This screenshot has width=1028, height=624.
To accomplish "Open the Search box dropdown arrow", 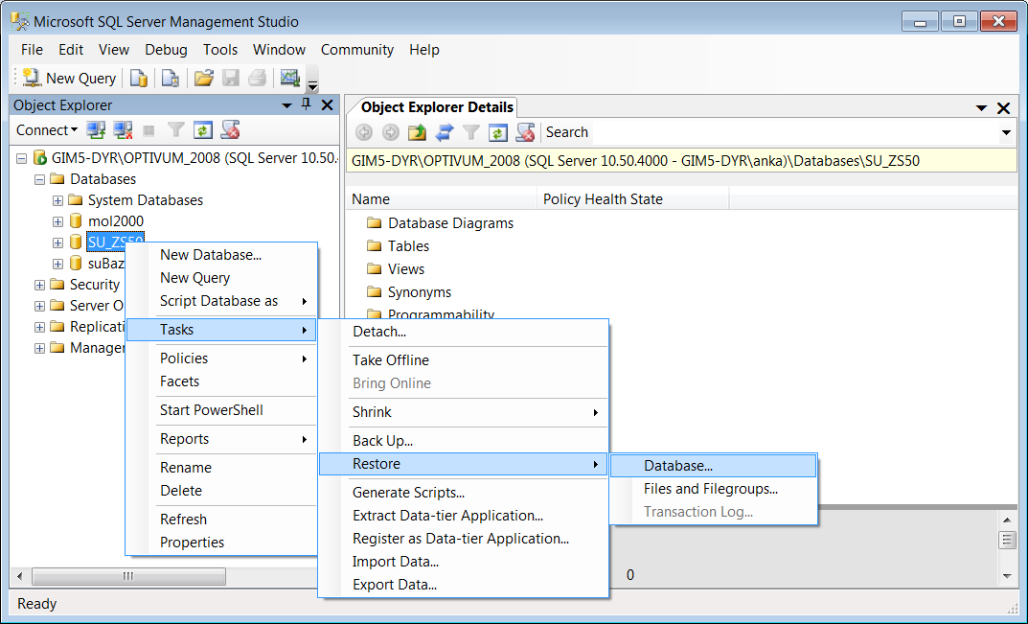I will tap(1006, 132).
